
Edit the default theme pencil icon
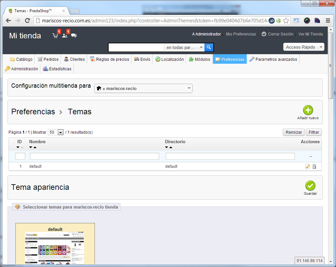pos(307,167)
